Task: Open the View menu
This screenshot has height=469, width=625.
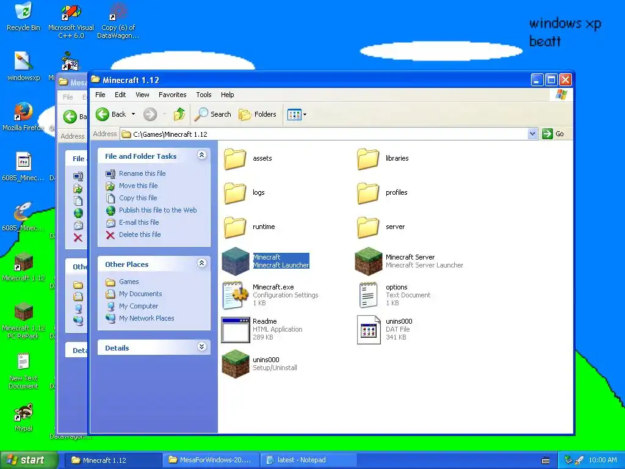Action: click(142, 95)
